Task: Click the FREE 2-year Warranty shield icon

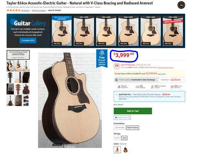Action: coord(172,87)
